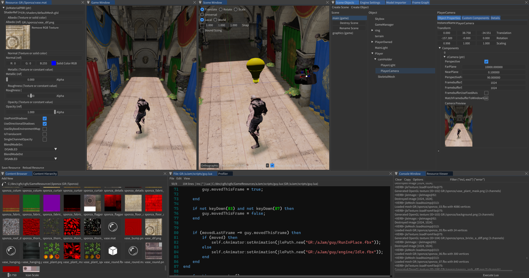The image size is (529, 278).
Task: Select the Rotate gizmo radio button
Action: [221, 9]
